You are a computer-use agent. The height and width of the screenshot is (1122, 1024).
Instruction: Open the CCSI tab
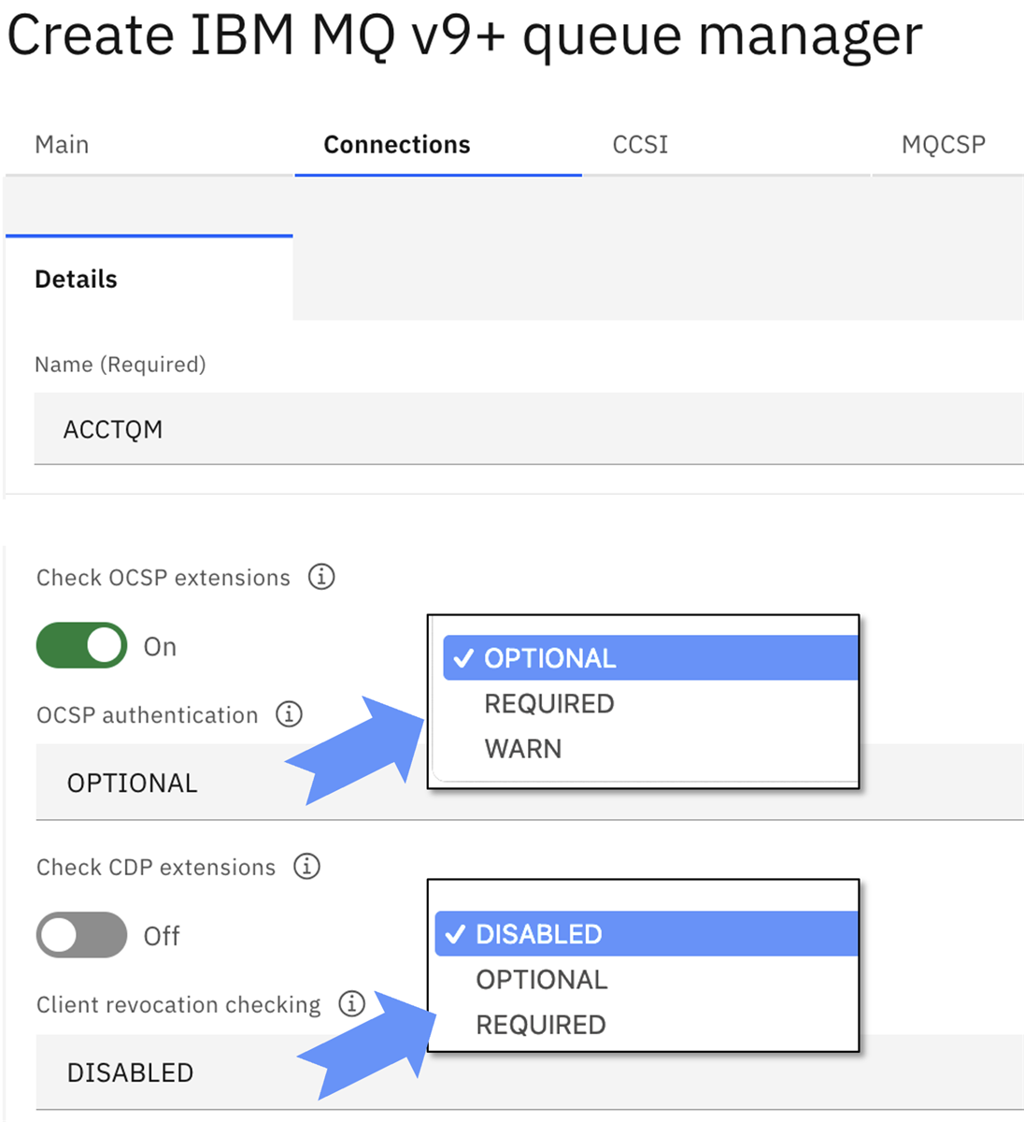(x=640, y=145)
